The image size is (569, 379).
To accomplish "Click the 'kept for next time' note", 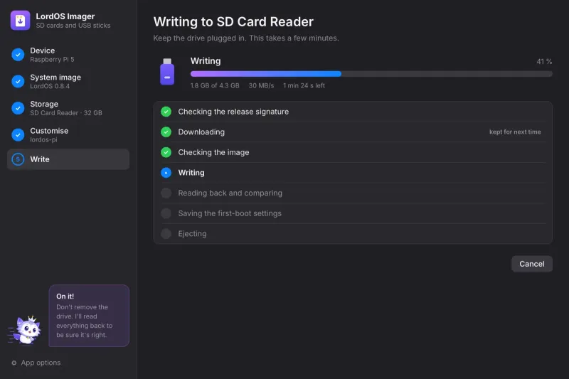I will click(x=515, y=132).
